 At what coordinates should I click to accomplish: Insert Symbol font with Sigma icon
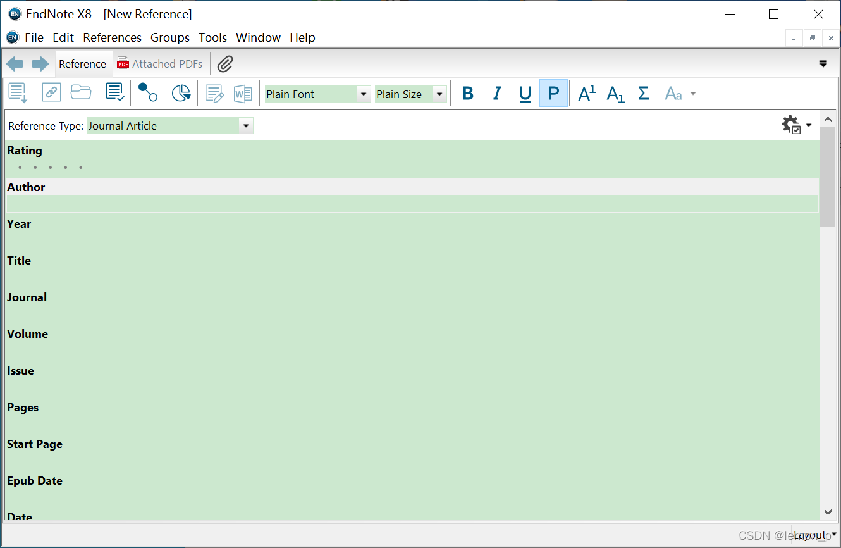(x=644, y=94)
